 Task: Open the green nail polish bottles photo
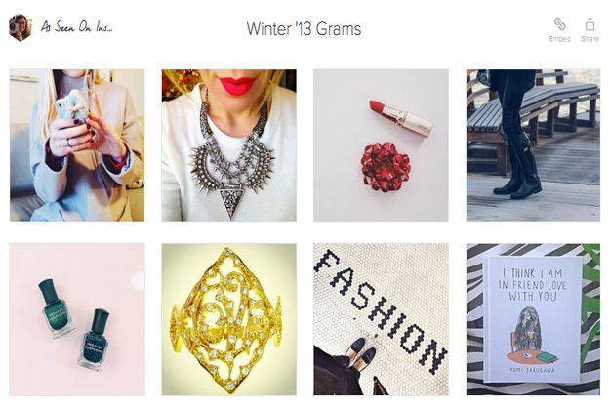pos(77,320)
